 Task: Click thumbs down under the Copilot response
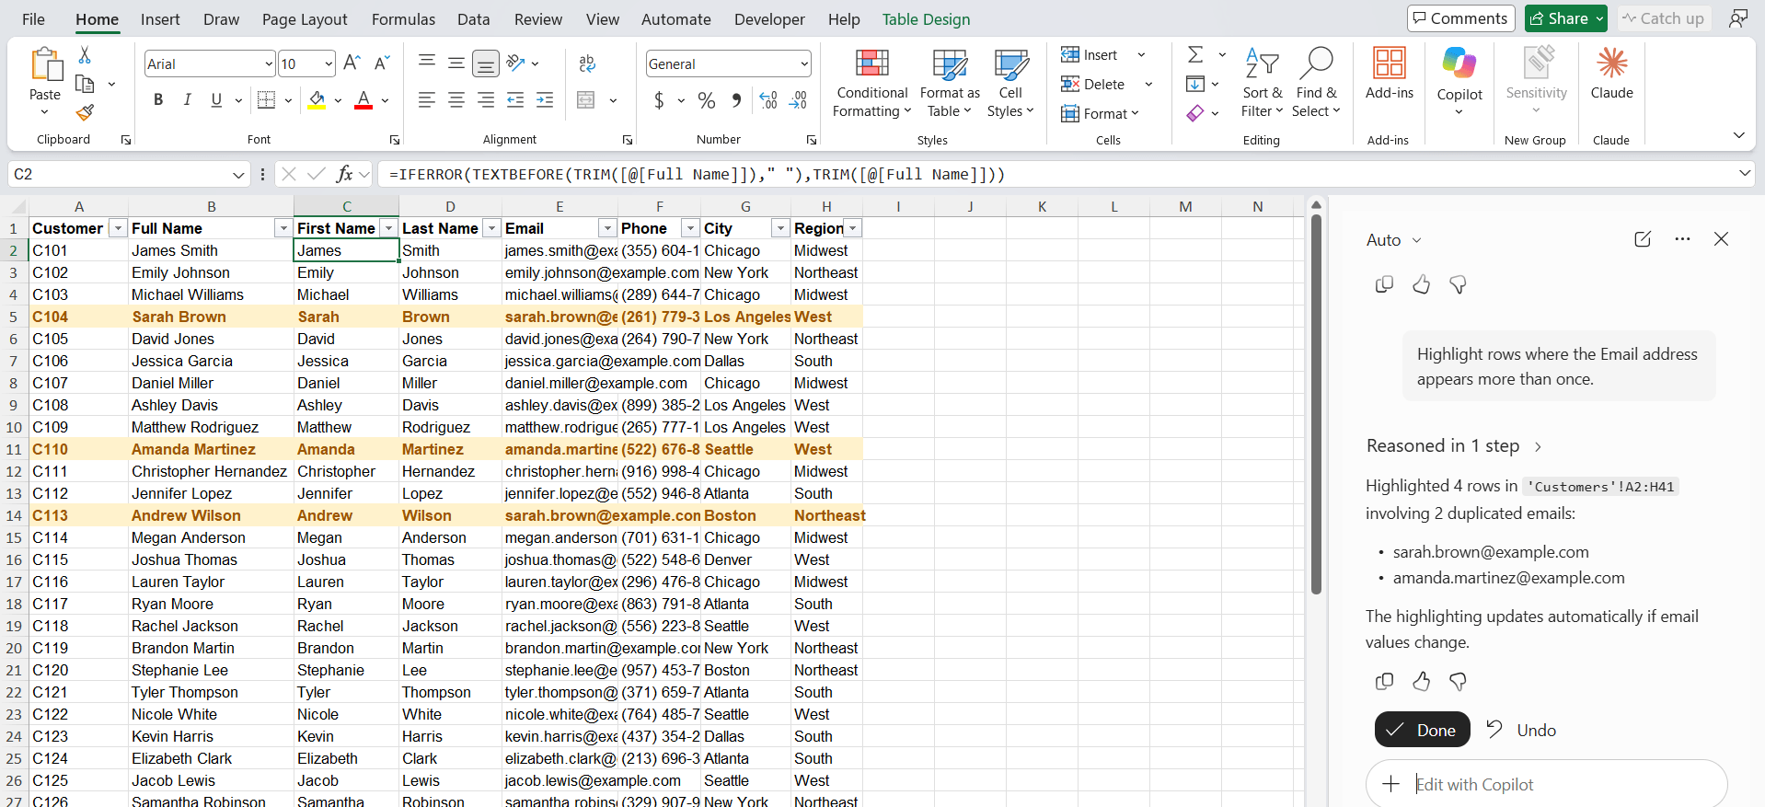(x=1458, y=681)
